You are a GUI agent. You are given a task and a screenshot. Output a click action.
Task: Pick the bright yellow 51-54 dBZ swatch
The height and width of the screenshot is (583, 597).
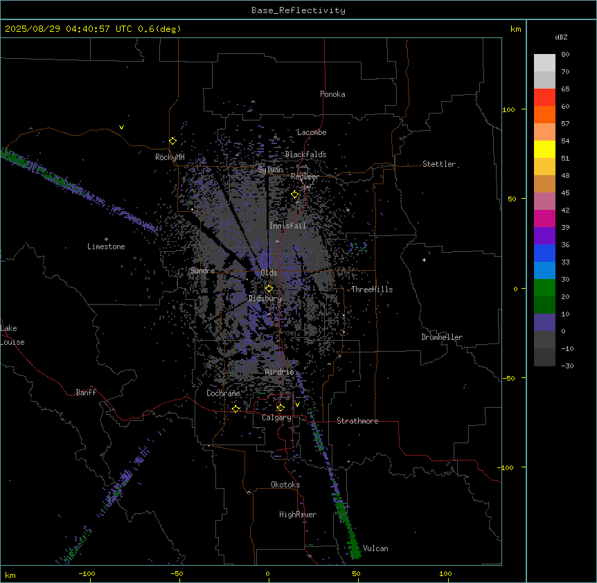tap(544, 149)
